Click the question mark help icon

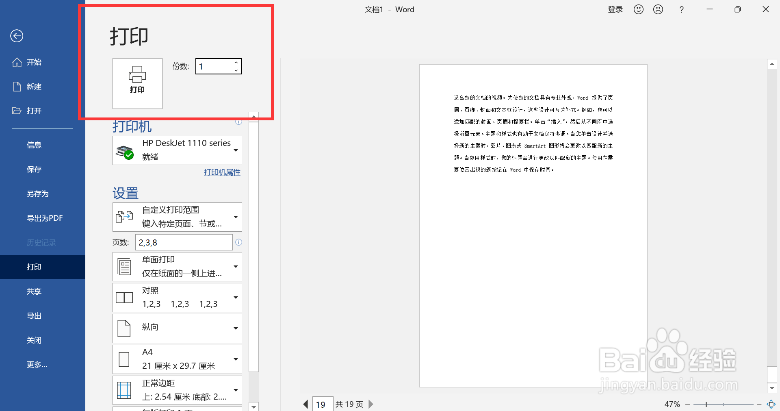tap(682, 9)
